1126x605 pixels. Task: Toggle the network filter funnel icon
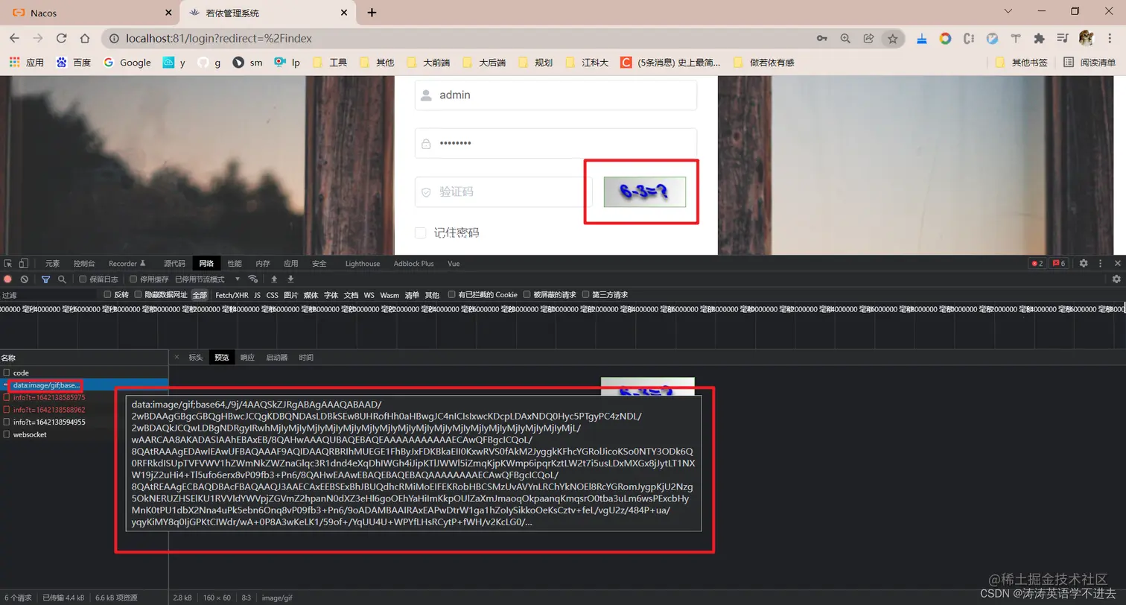point(45,279)
